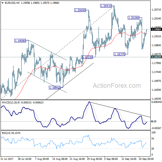
Task: Select the RSI(14) 55.1574 indicator label
Action: point(11,133)
